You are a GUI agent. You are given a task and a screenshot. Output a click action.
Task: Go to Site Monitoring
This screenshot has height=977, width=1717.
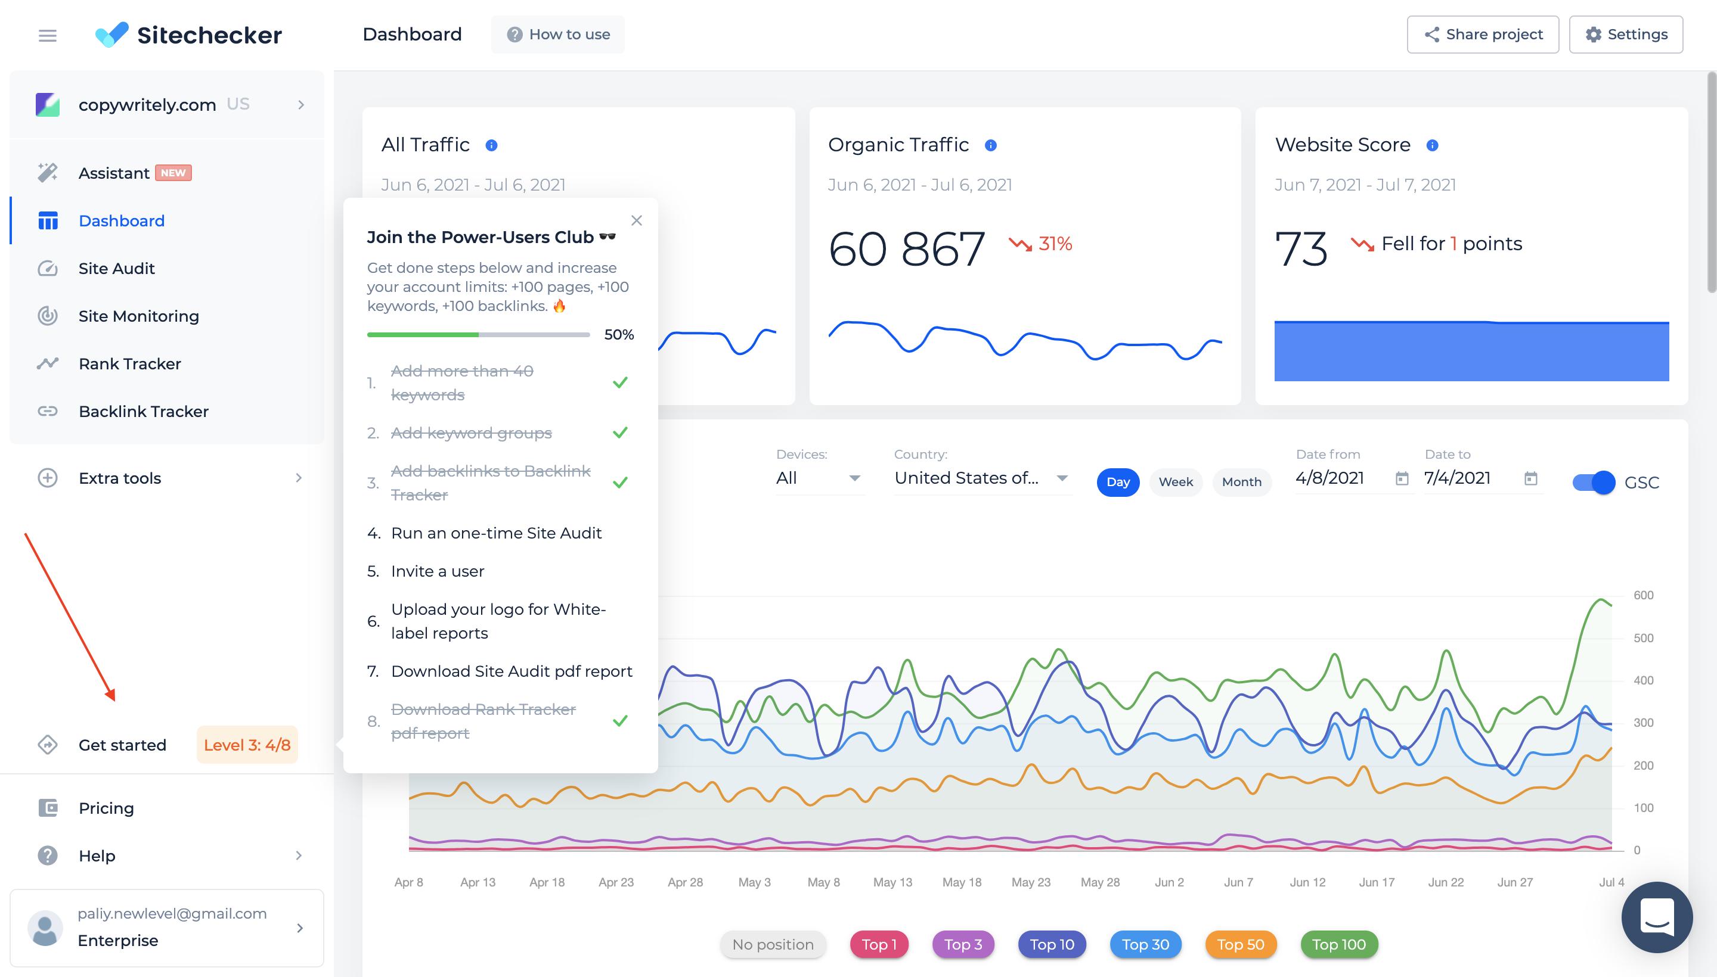[x=166, y=316]
